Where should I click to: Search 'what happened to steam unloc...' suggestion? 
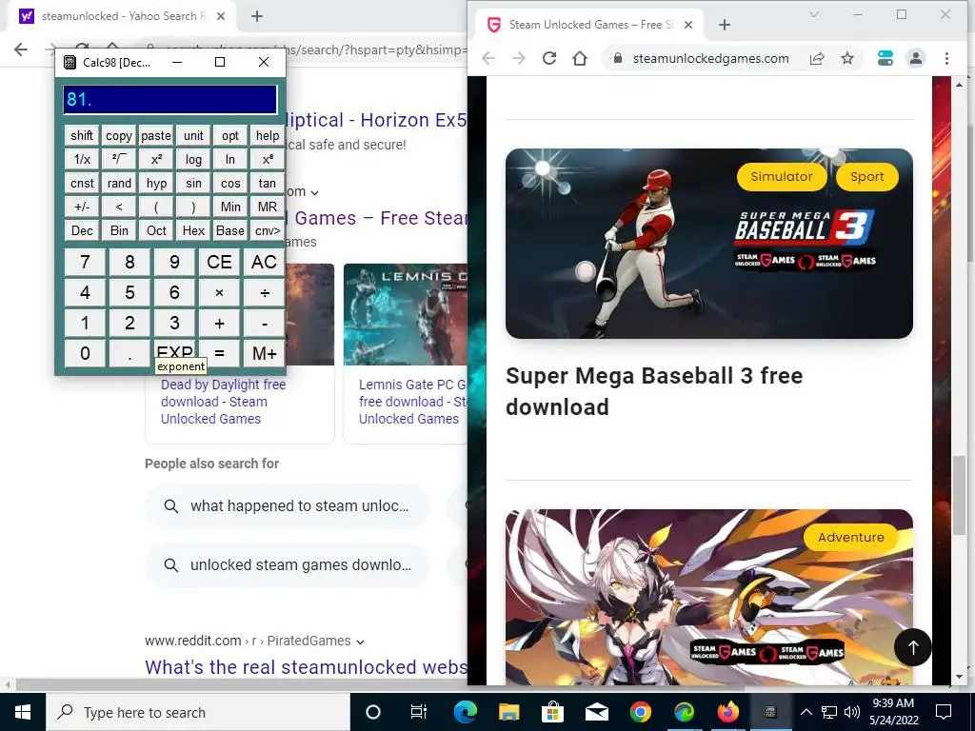coord(288,506)
